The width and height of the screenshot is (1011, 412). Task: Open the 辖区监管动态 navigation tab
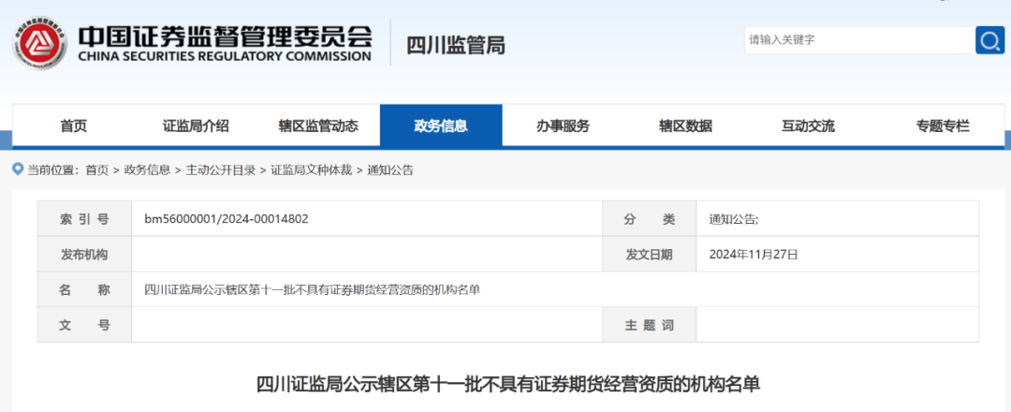(318, 126)
